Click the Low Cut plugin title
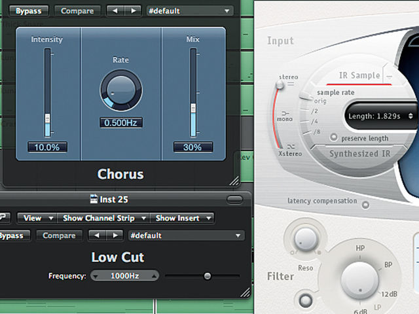 coord(118,257)
